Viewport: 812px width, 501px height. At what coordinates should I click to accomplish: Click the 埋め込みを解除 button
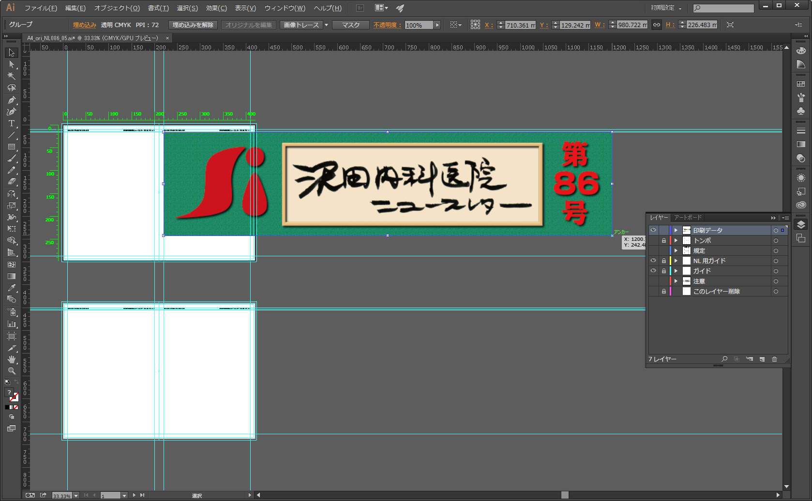193,25
